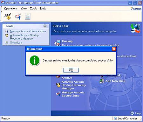
Task: Maximize the Acronis True Image window
Action: 135,3
